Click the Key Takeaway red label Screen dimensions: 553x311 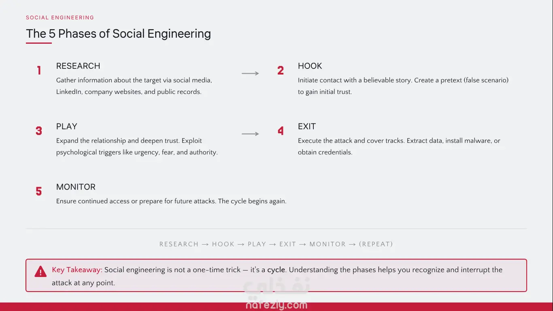[77, 270]
